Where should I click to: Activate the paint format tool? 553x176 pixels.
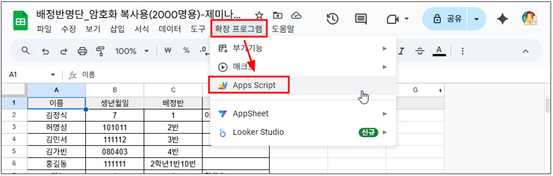click(x=100, y=51)
